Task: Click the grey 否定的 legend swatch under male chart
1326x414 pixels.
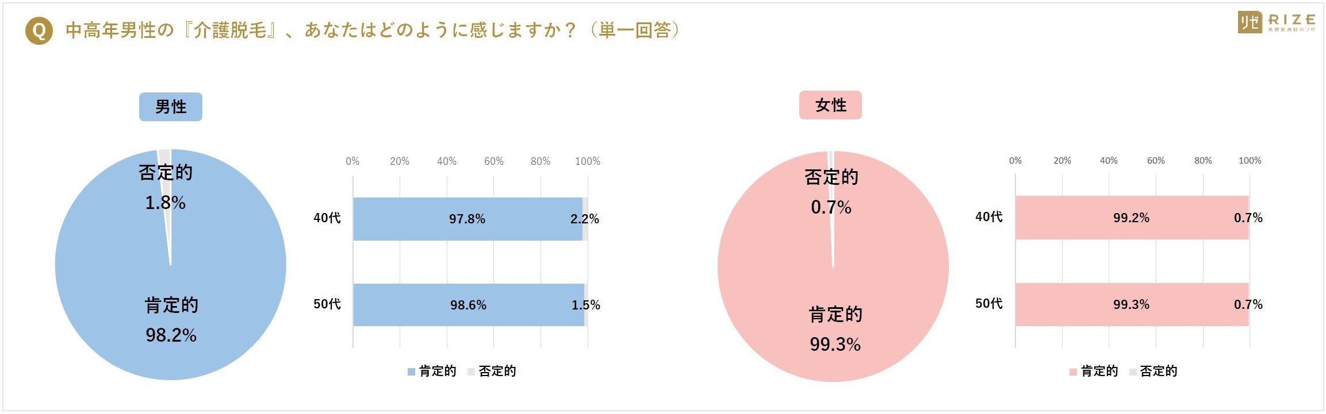Action: (x=471, y=372)
